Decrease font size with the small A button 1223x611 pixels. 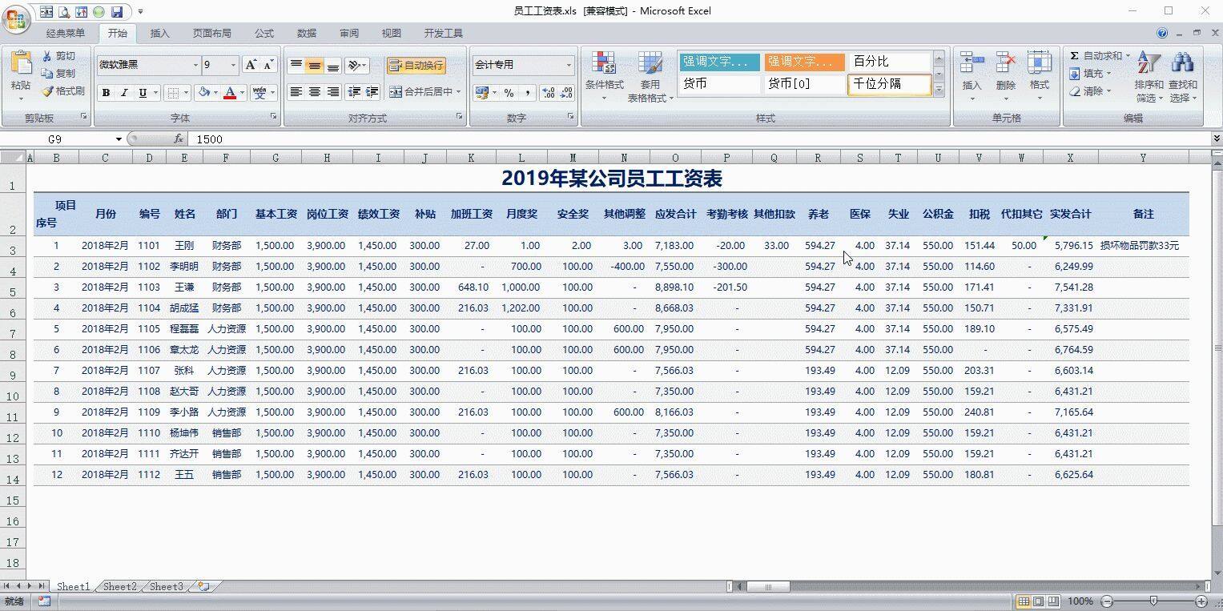(x=268, y=65)
